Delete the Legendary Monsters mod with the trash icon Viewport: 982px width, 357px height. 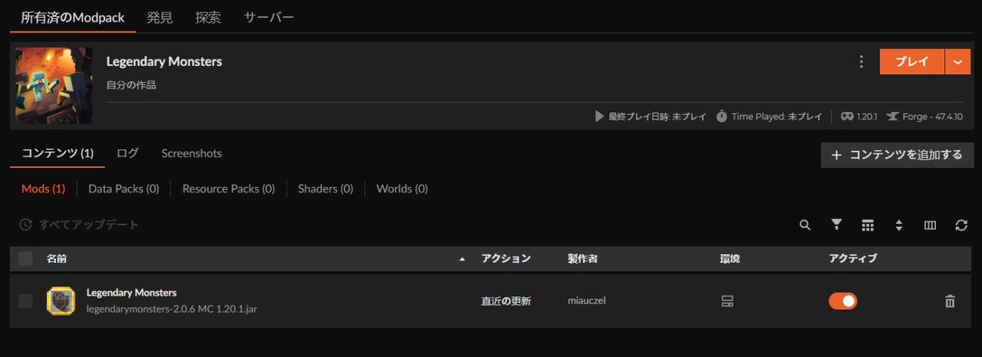[x=950, y=301]
